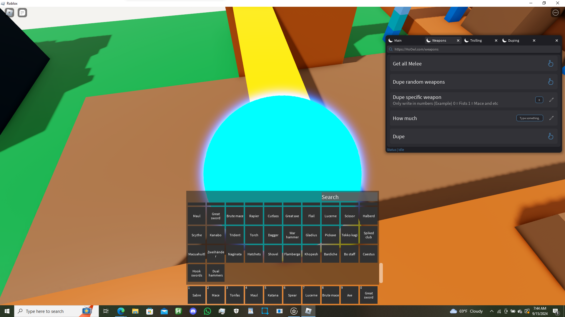Viewport: 565px width, 317px height.
Task: Show hidden system tray icons
Action: point(491,311)
